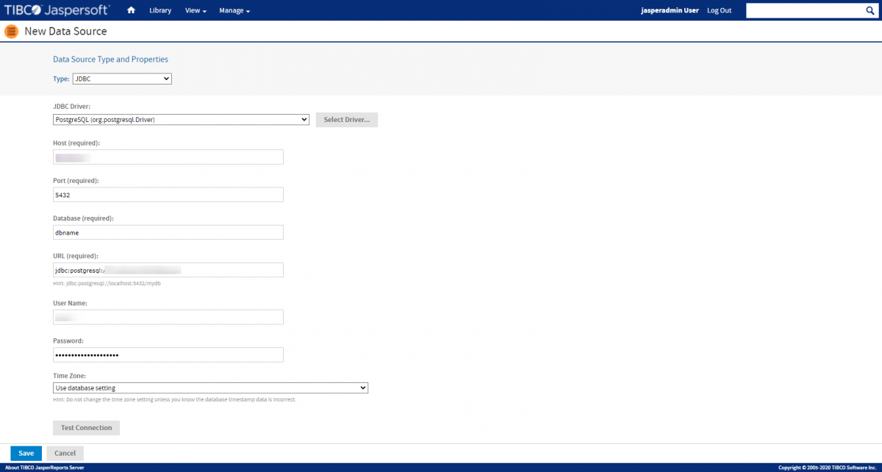
Task: Click the About TIBCO JasperReports Server link
Action: 44,468
